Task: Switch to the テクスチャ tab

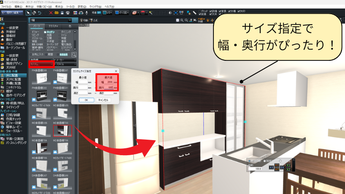Action: 53,26
